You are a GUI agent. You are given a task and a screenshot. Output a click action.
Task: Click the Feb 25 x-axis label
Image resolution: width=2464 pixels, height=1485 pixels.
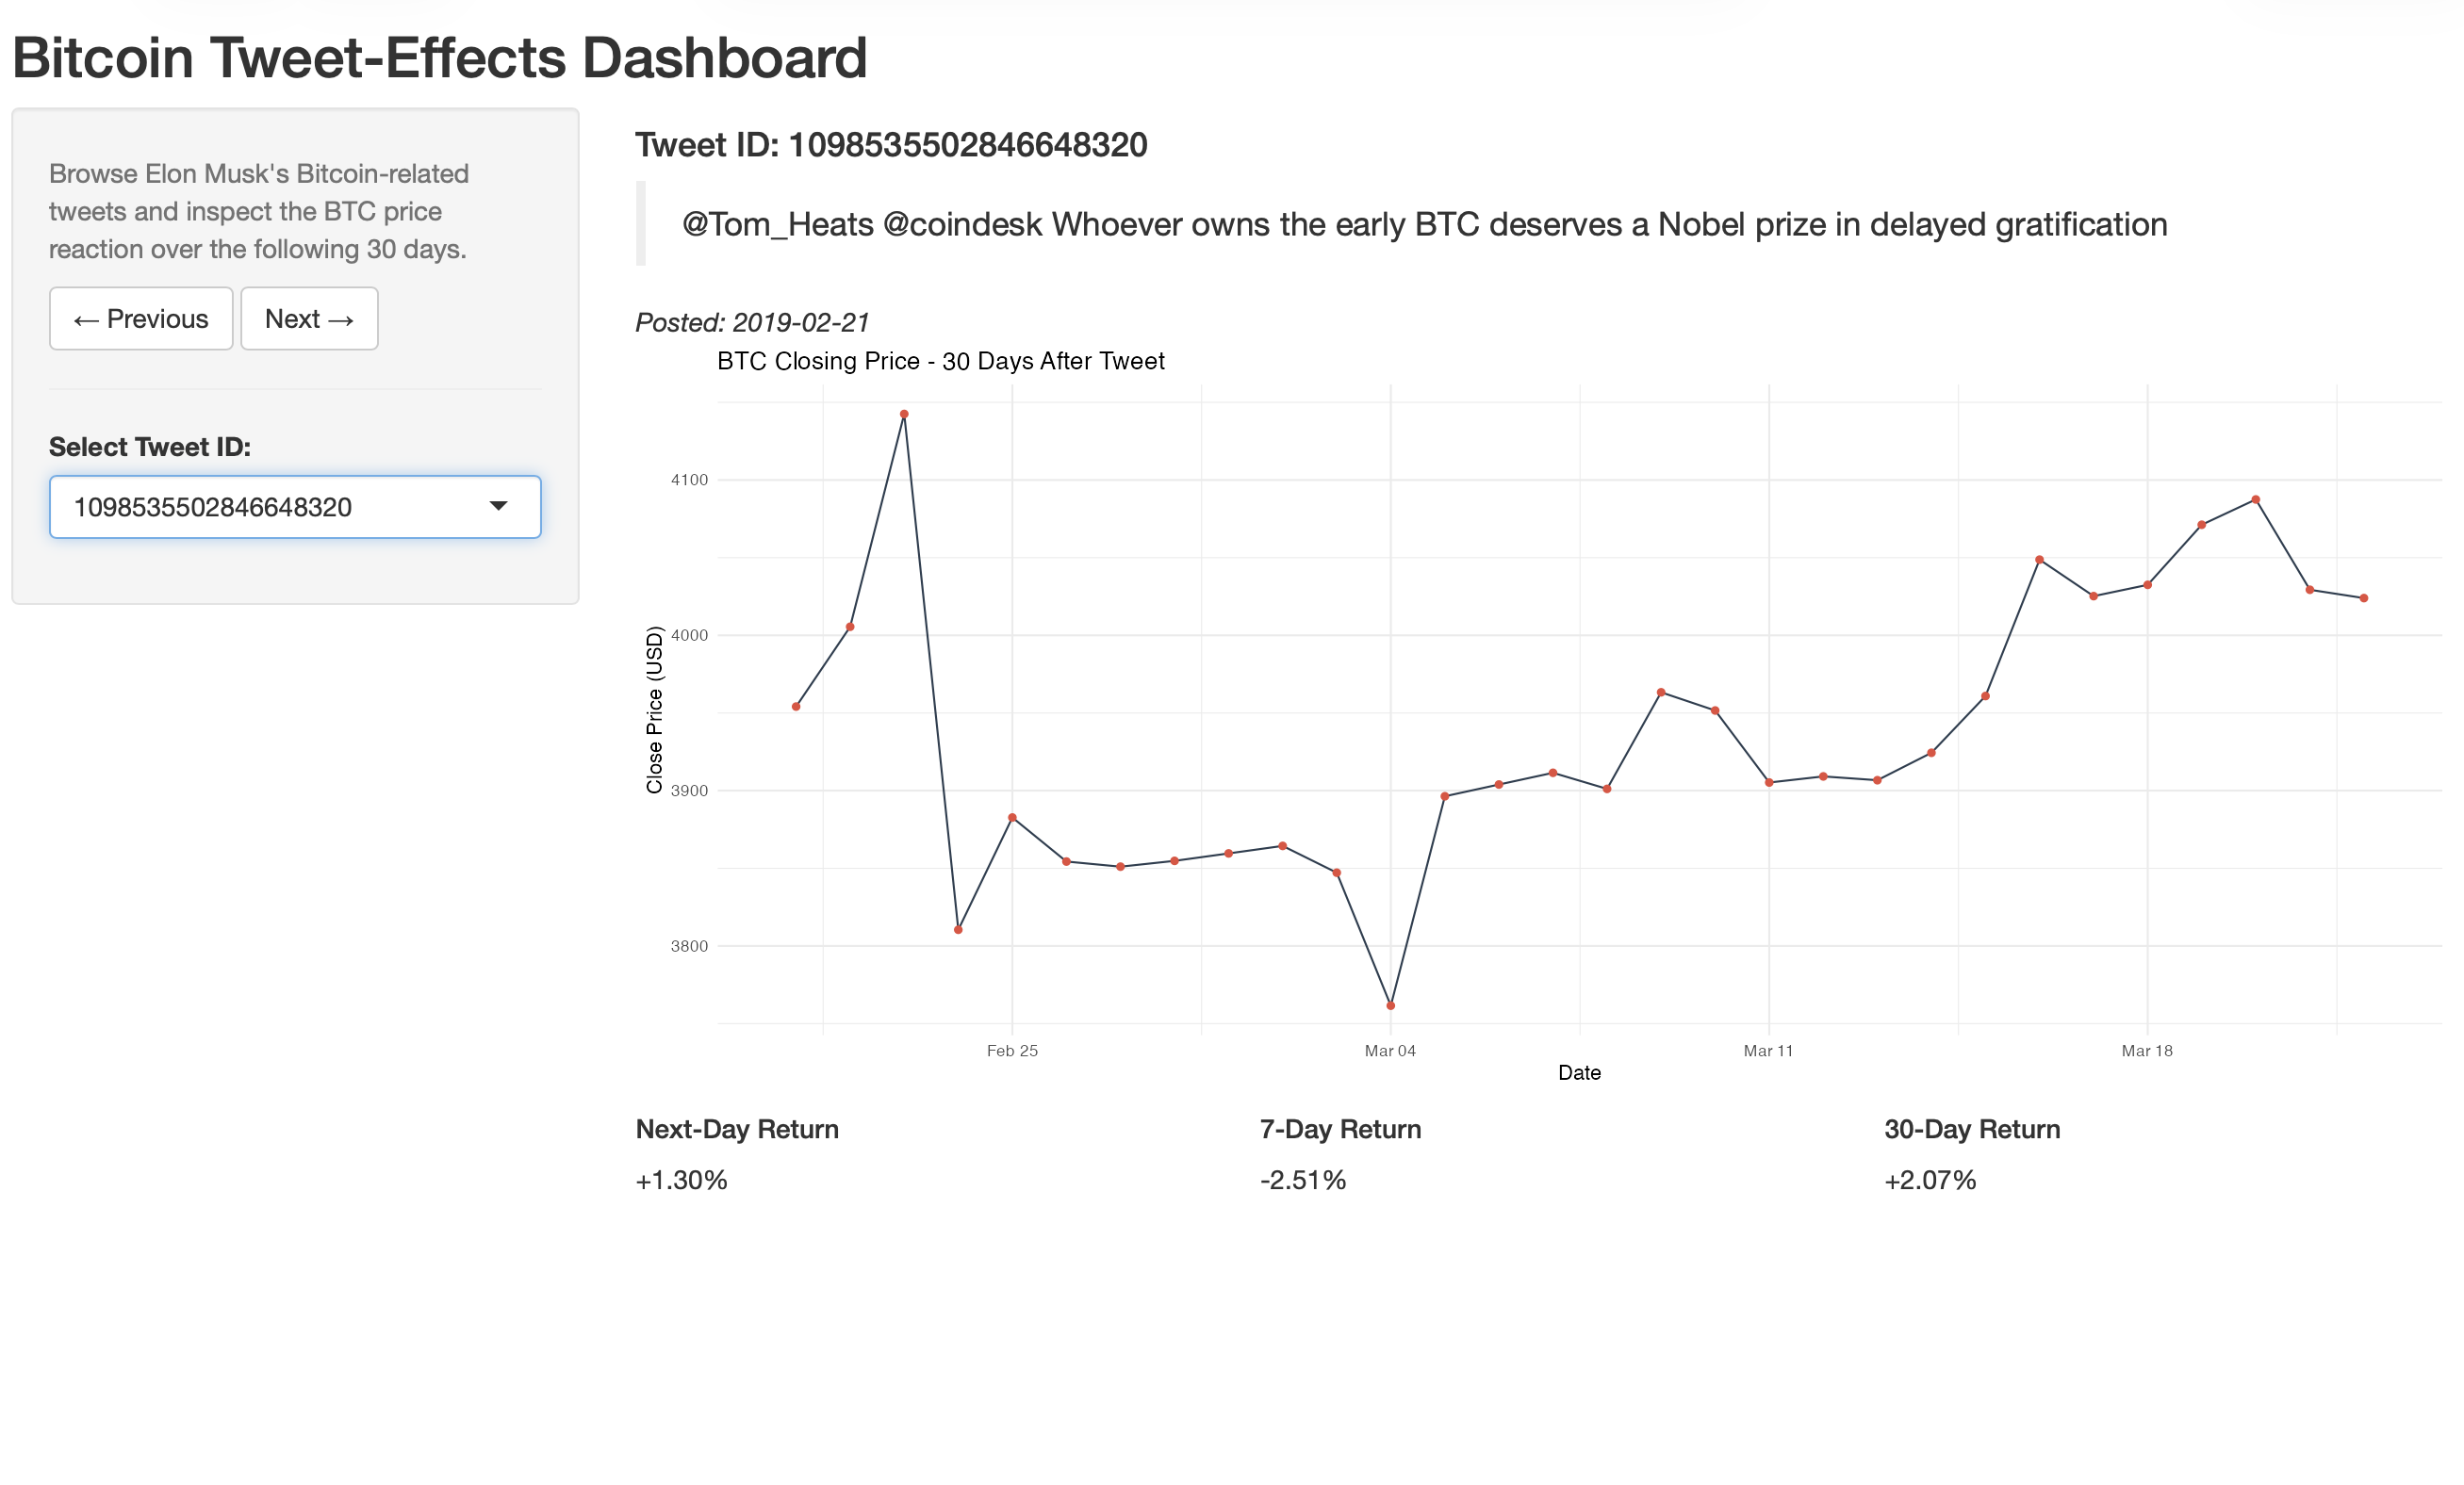(1012, 1051)
